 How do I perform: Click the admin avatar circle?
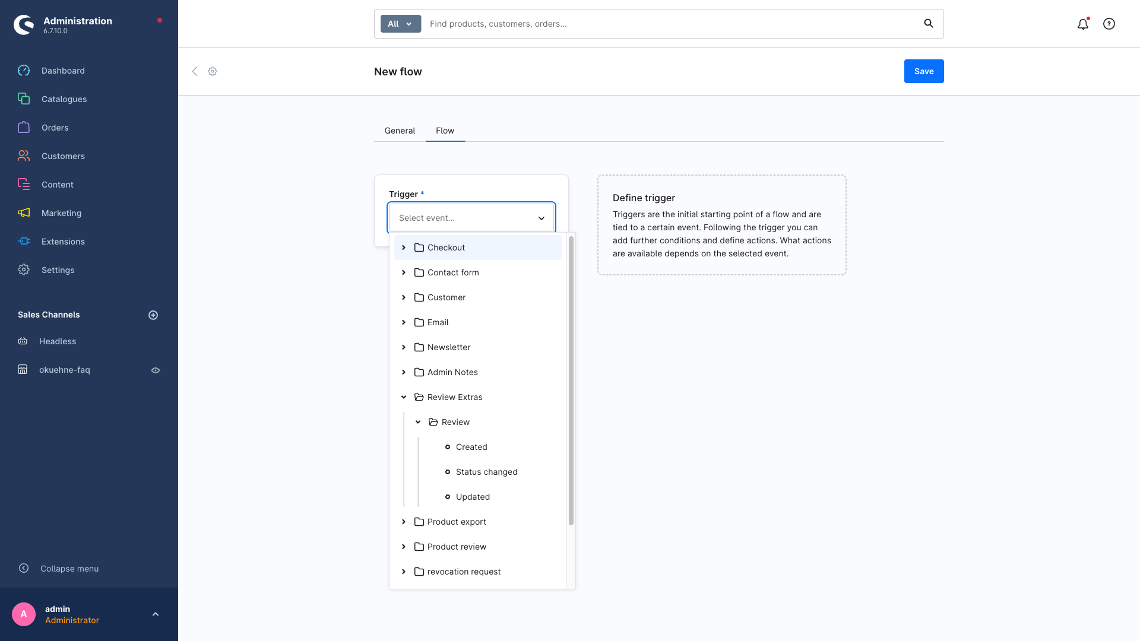point(24,614)
